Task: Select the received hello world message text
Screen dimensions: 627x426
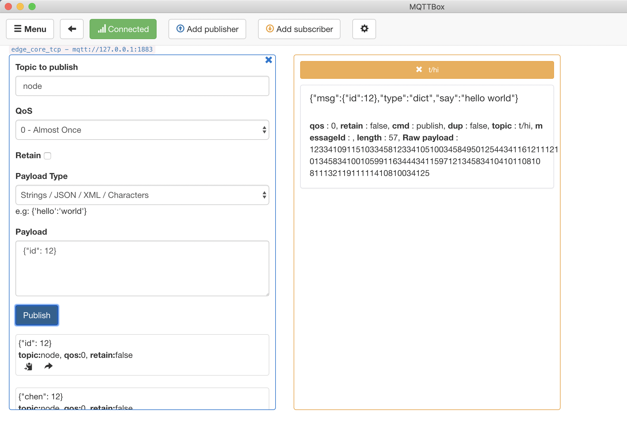Action: point(414,98)
